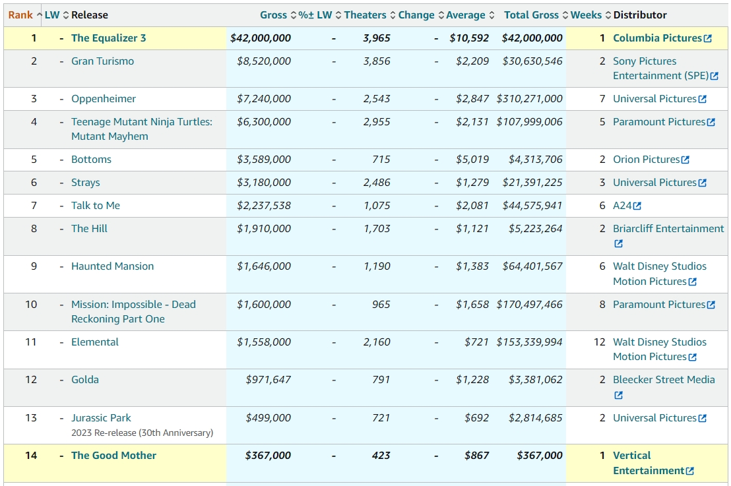The width and height of the screenshot is (731, 486).
Task: Sort table by Average column
Action: coord(470,15)
